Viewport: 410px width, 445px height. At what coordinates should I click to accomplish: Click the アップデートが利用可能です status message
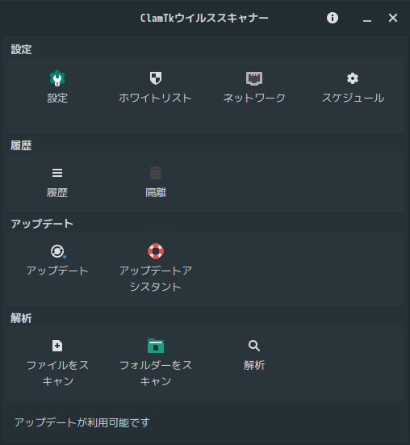(x=82, y=422)
